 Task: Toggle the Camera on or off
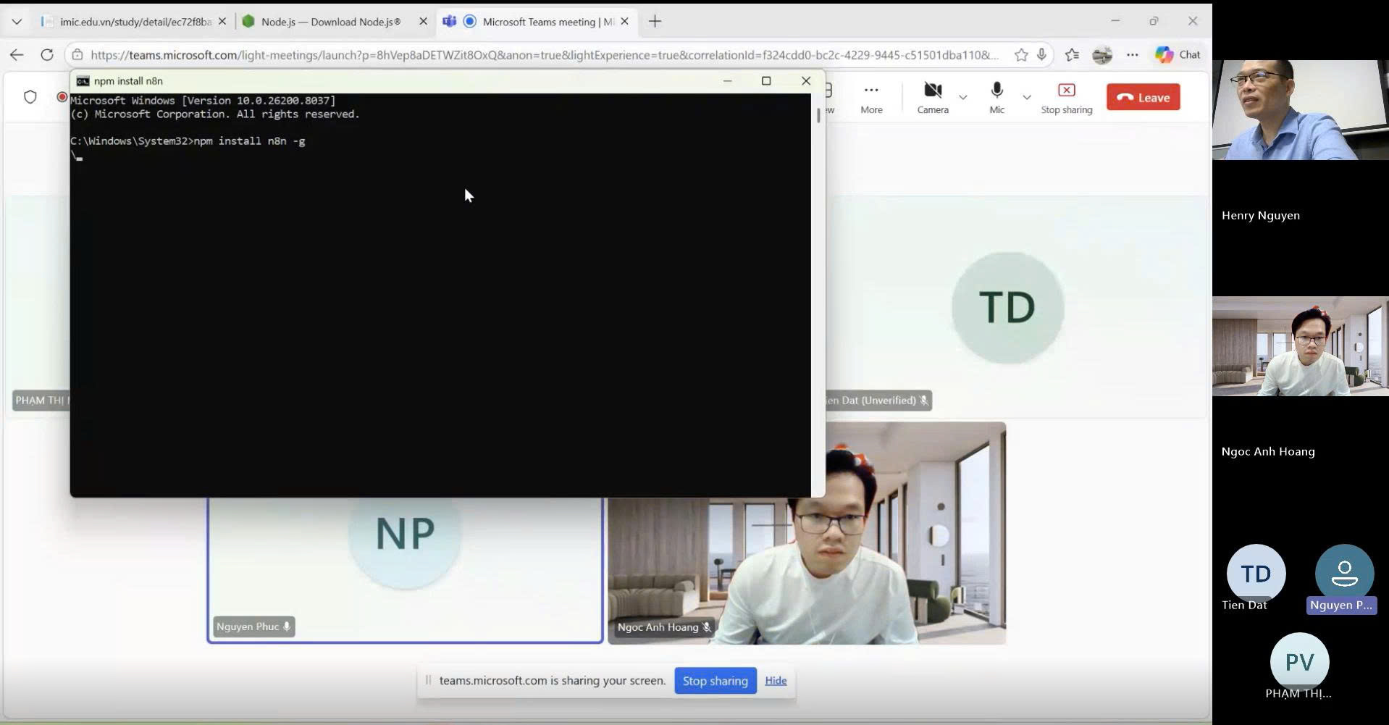coord(932,98)
